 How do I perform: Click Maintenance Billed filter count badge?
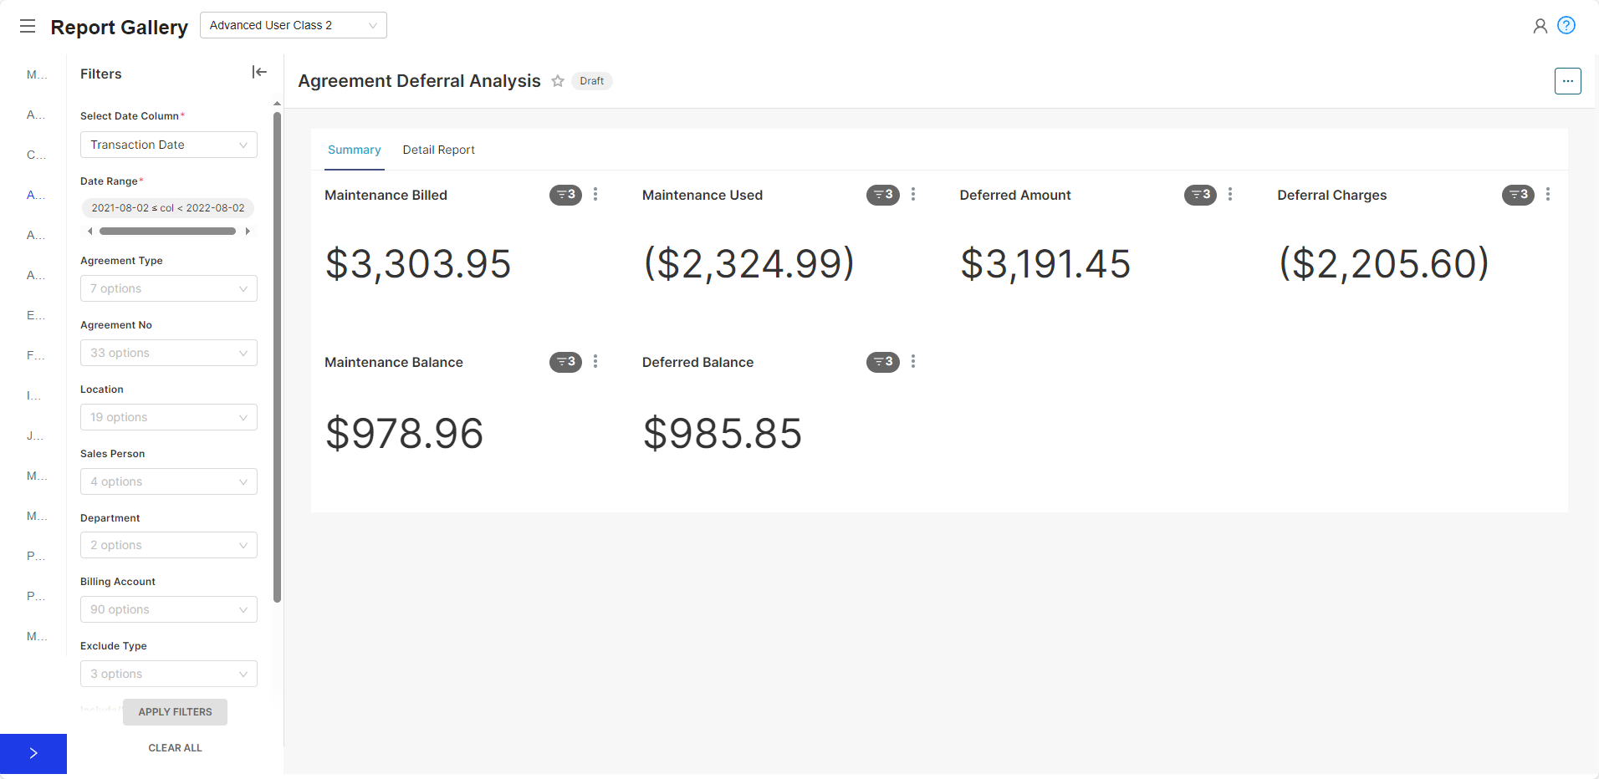[565, 195]
